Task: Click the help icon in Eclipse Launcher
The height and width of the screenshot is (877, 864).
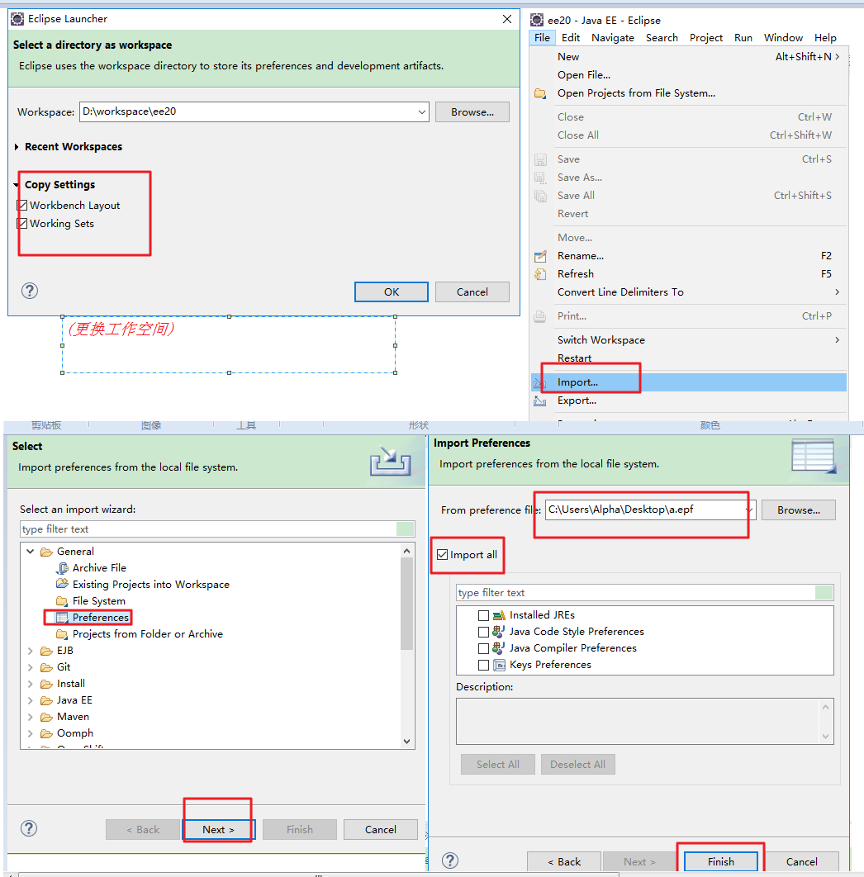Action: point(30,291)
